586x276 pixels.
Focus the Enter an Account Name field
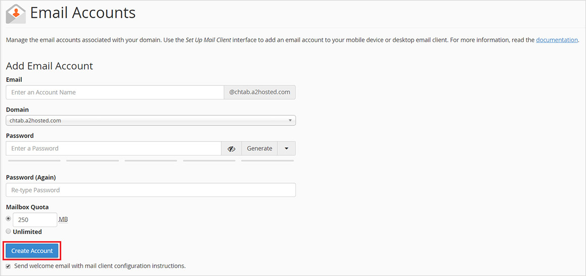(x=115, y=93)
